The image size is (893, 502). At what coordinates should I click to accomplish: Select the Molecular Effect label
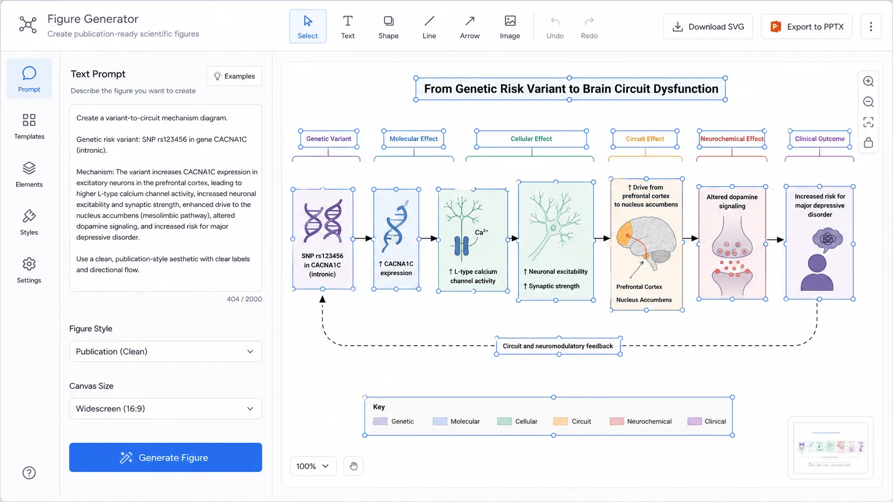point(414,139)
